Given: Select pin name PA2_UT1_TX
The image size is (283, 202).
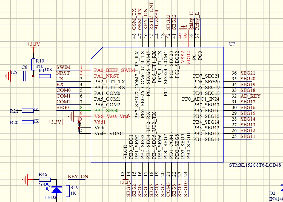Looking at the screenshot, I should [110, 82].
